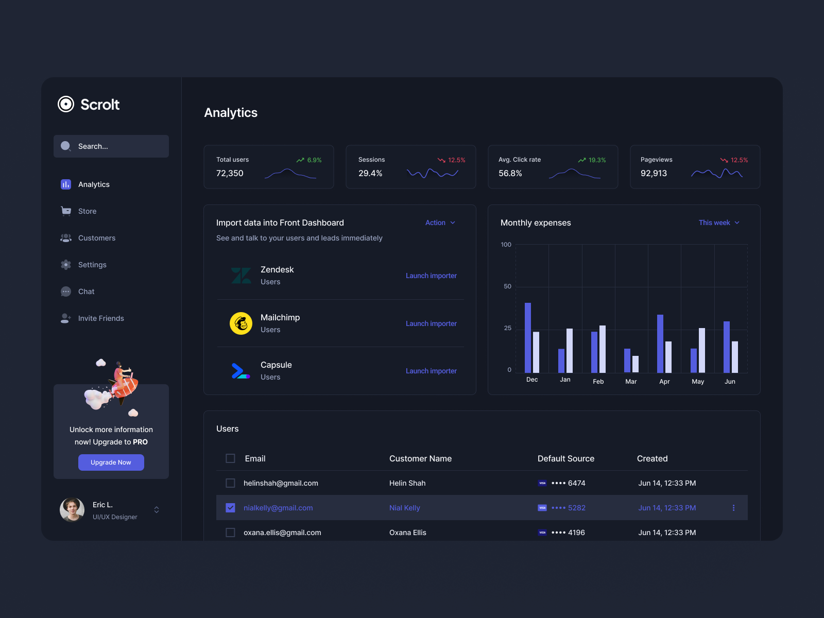Select all users via header checkbox
This screenshot has height=618, width=824.
tap(230, 458)
